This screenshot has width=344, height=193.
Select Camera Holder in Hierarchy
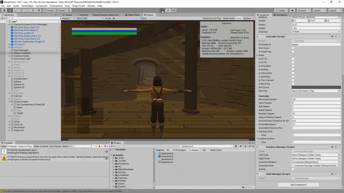[21, 56]
